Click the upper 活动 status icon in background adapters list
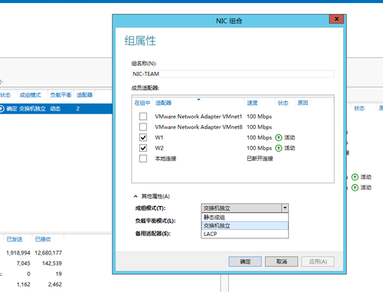The height and width of the screenshot is (292, 383). coord(355,177)
